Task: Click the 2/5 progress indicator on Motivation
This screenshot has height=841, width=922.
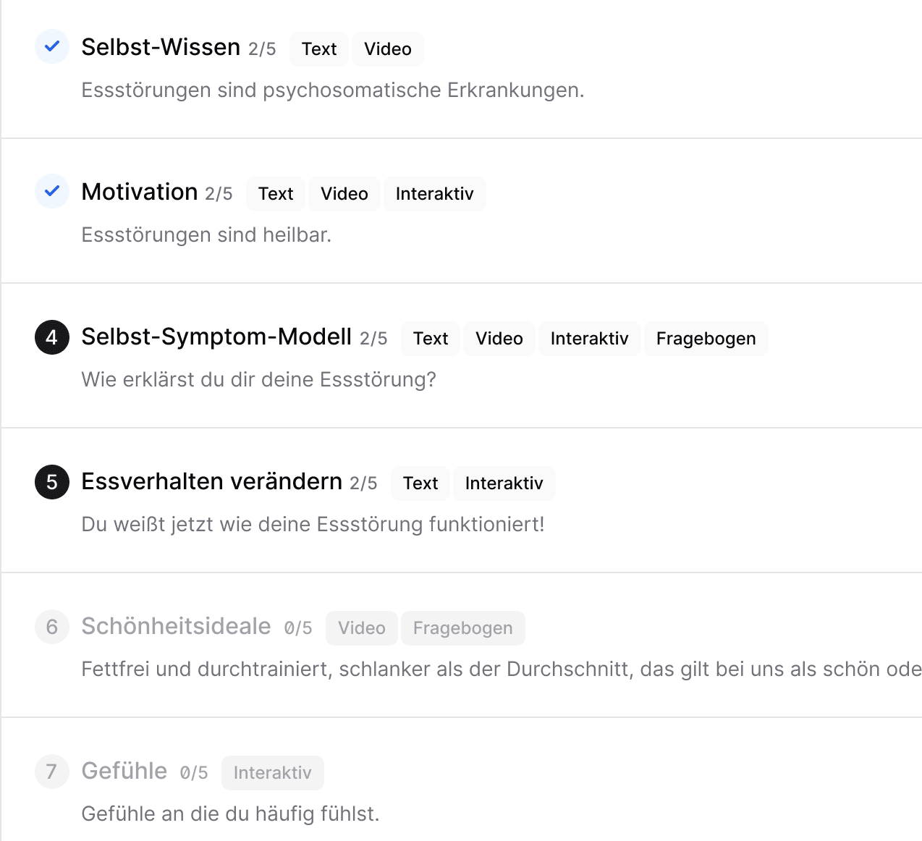Action: 218,193
